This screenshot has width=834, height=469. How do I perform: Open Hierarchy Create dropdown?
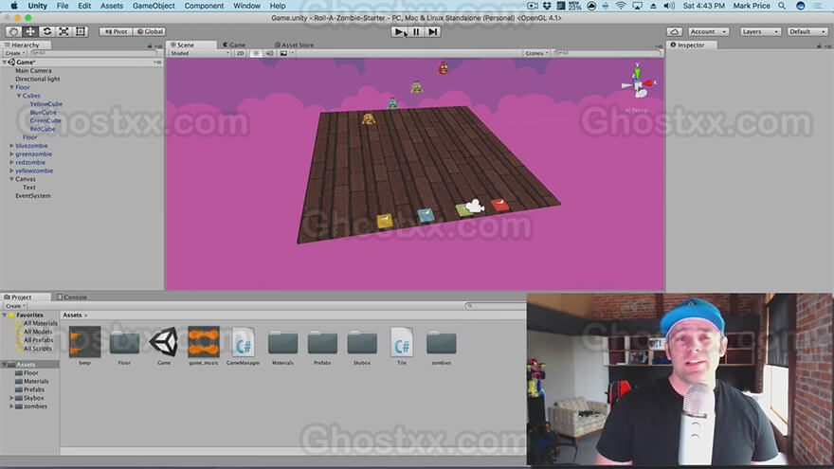coord(14,53)
